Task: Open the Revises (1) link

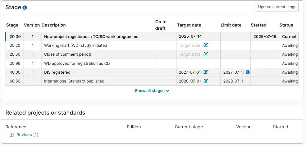Action: 27,135
